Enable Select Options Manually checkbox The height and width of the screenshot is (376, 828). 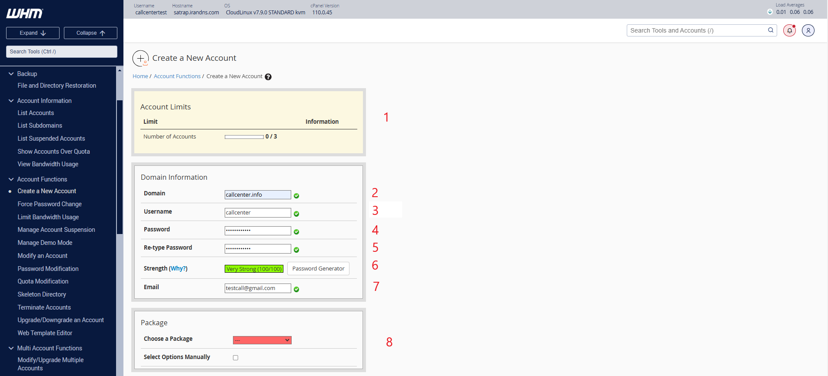pos(236,358)
